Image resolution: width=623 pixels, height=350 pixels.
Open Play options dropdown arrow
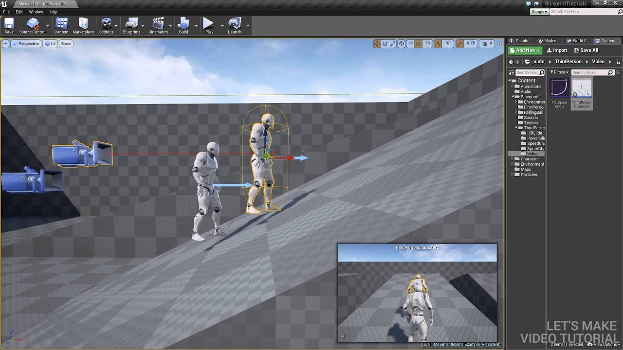[222, 26]
